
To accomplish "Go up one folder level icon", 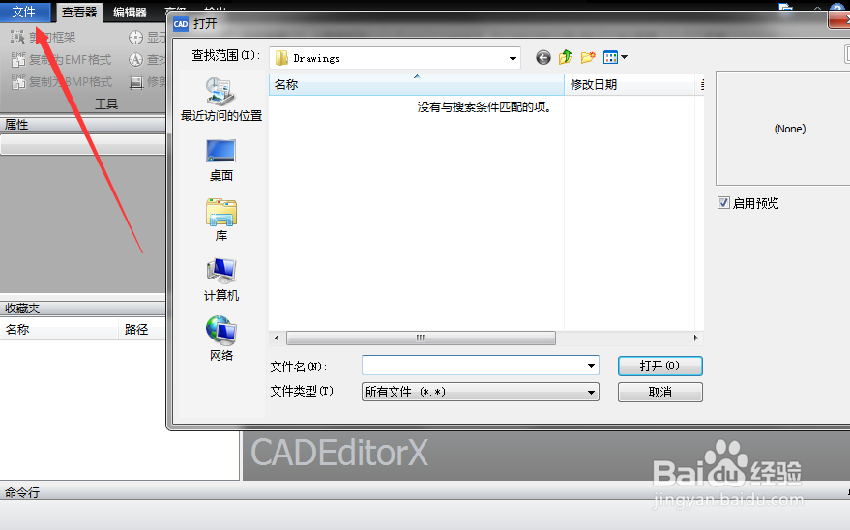I will tap(566, 57).
